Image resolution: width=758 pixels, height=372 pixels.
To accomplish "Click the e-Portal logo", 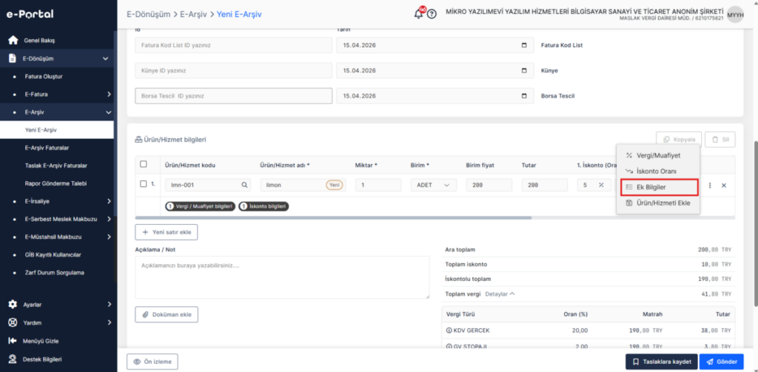I will point(30,14).
